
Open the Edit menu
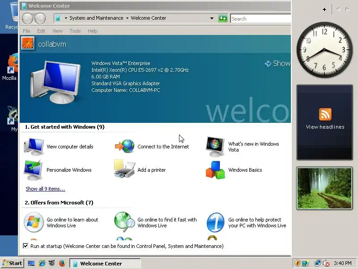tap(41, 31)
